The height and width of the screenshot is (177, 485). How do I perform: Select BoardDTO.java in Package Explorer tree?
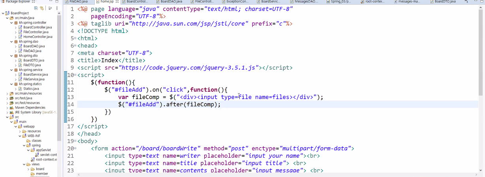(34, 61)
